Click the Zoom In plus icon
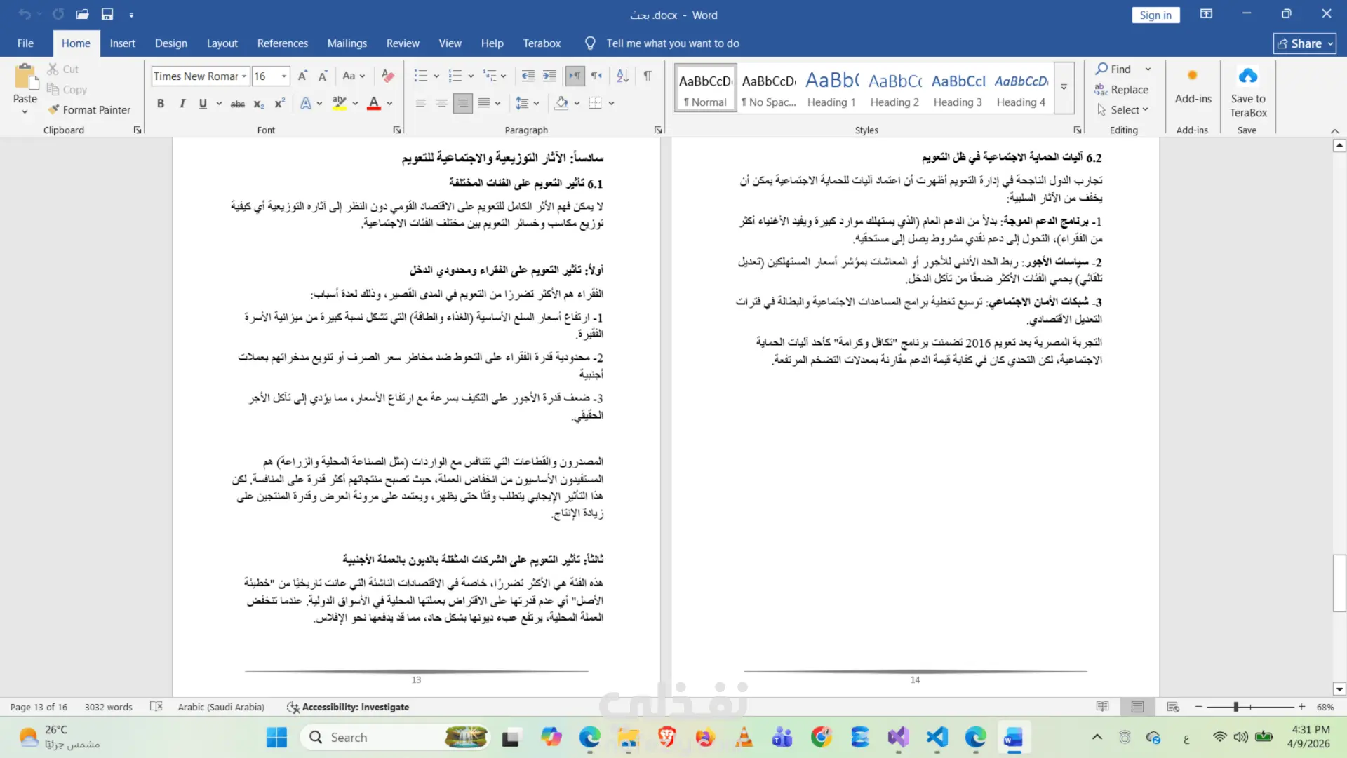The height and width of the screenshot is (758, 1347). (x=1302, y=707)
